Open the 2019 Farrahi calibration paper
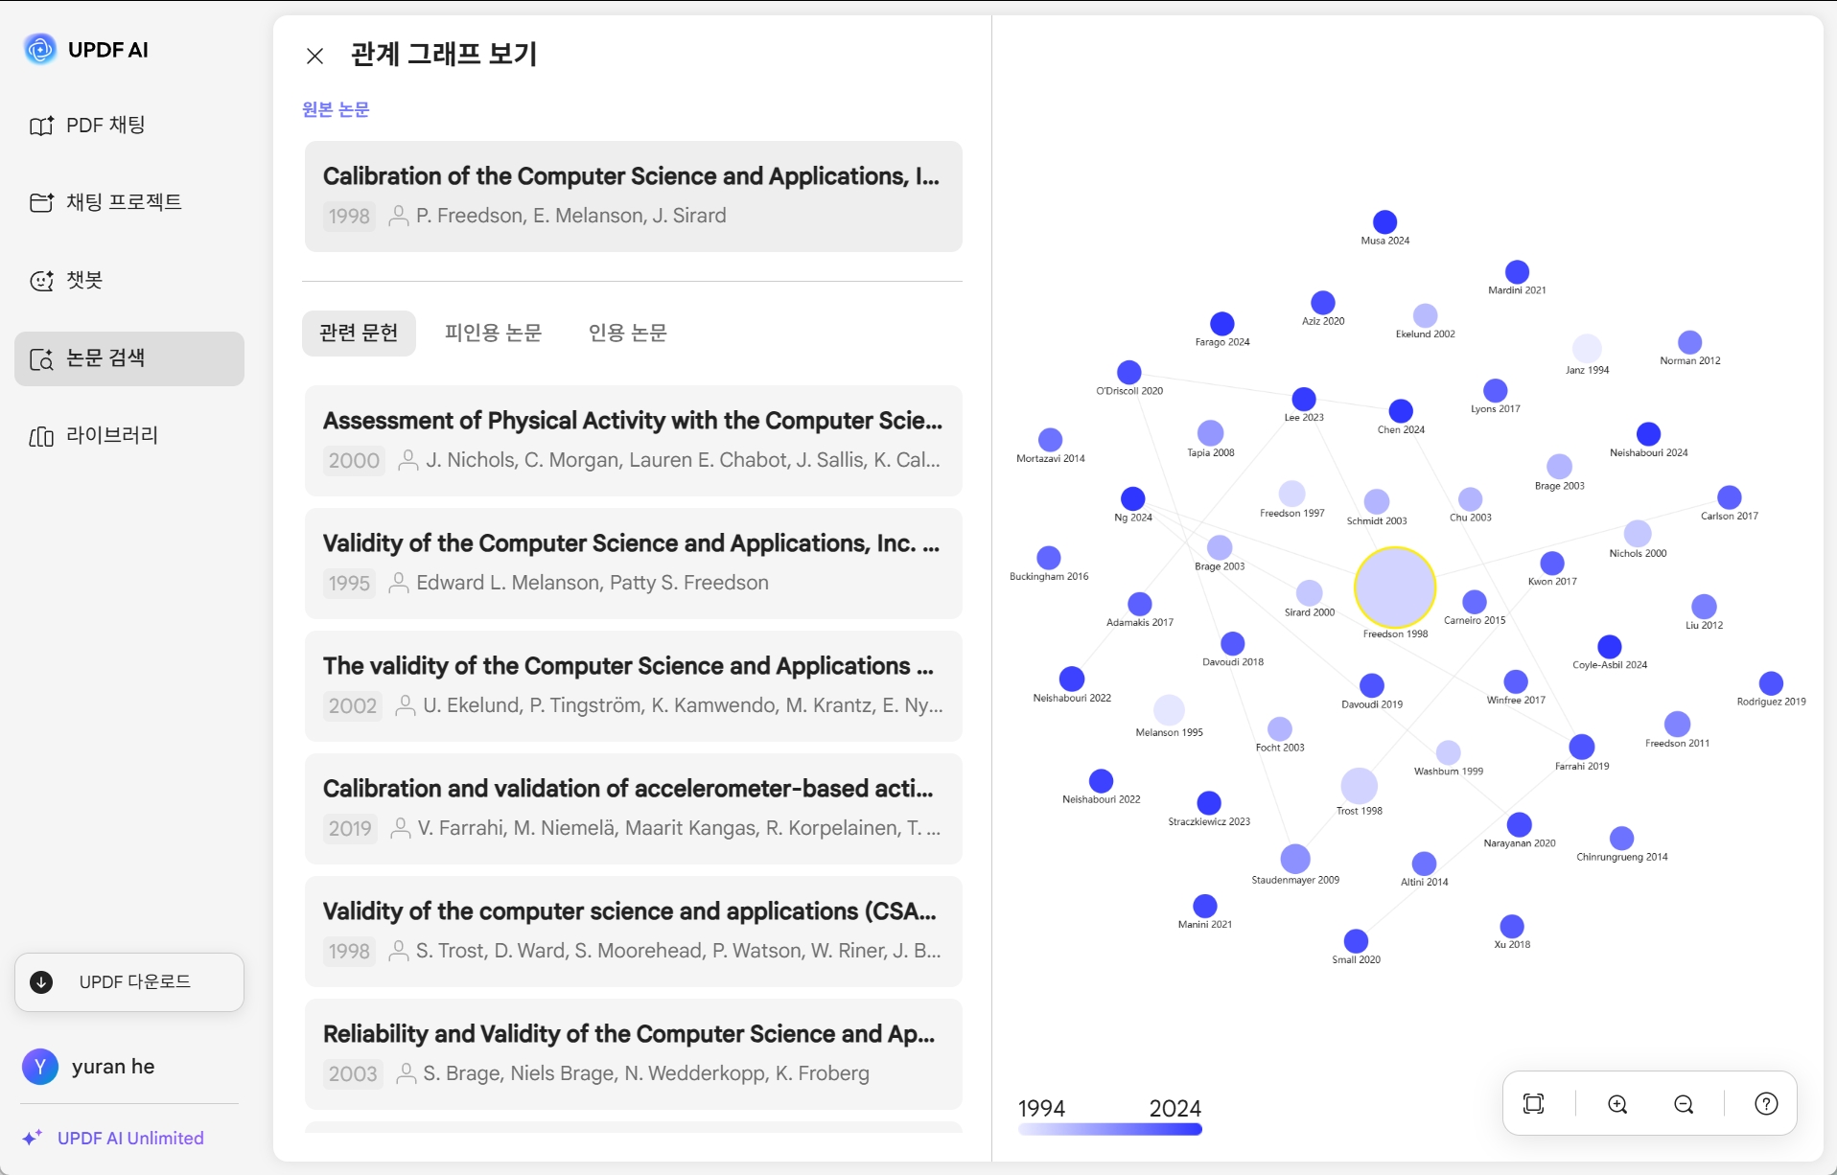The height and width of the screenshot is (1175, 1837). pos(634,809)
